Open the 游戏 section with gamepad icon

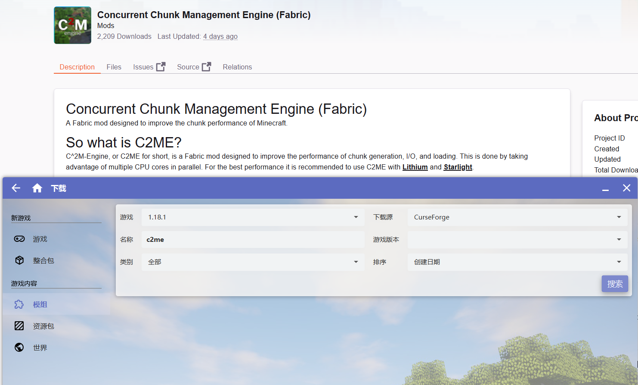coord(19,239)
